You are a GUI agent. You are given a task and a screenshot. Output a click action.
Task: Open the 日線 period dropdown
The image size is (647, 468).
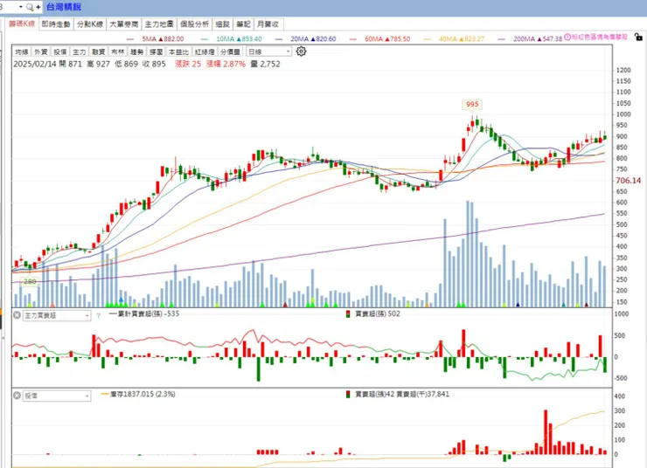click(269, 52)
